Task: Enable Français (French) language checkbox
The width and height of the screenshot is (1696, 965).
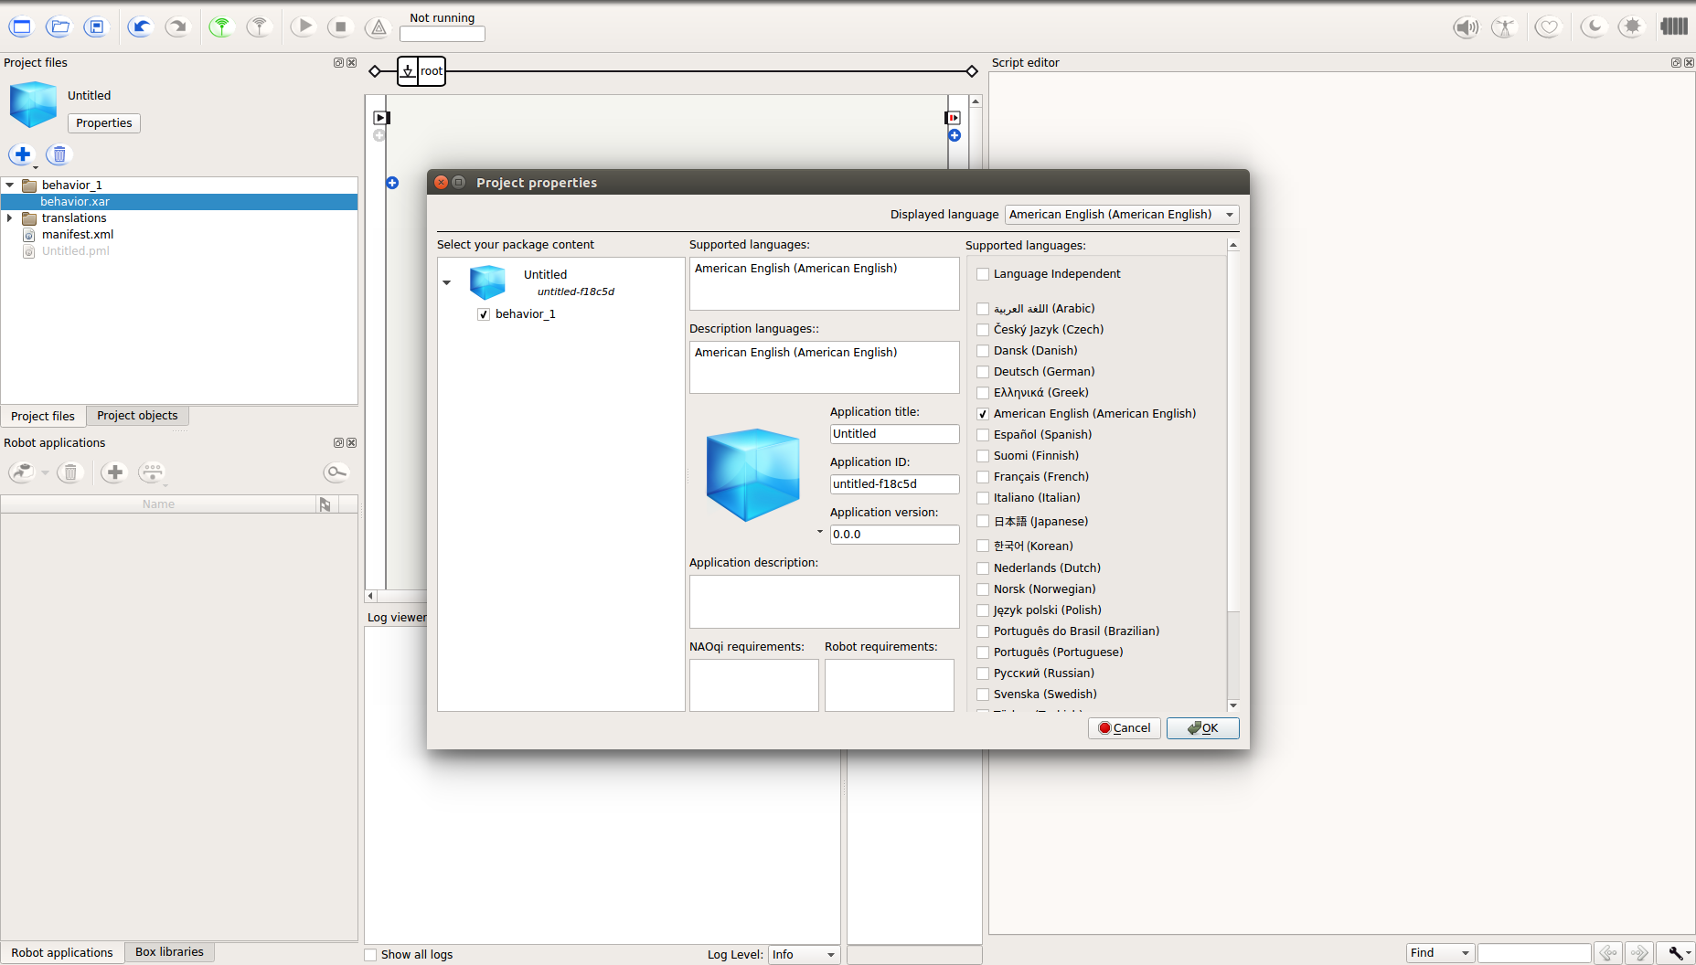Action: [983, 477]
